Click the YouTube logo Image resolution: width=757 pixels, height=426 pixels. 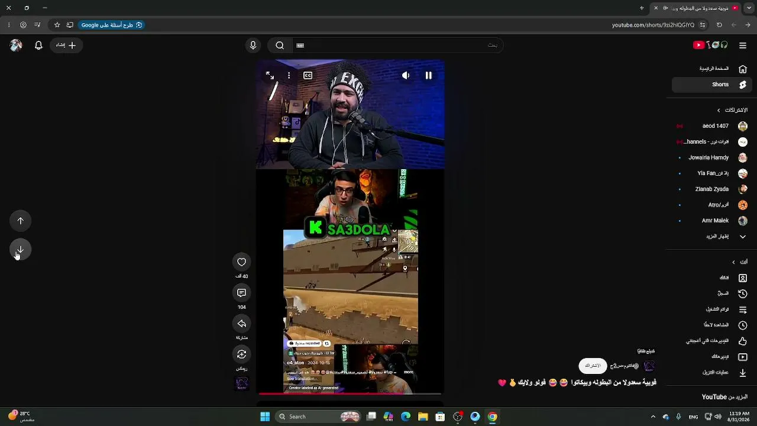click(710, 45)
